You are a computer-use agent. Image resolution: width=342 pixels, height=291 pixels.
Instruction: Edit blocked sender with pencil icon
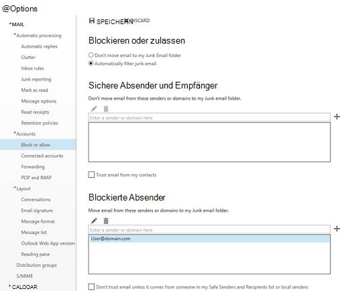tap(94, 221)
